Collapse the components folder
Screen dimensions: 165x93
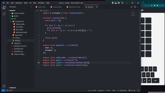tap(19, 21)
